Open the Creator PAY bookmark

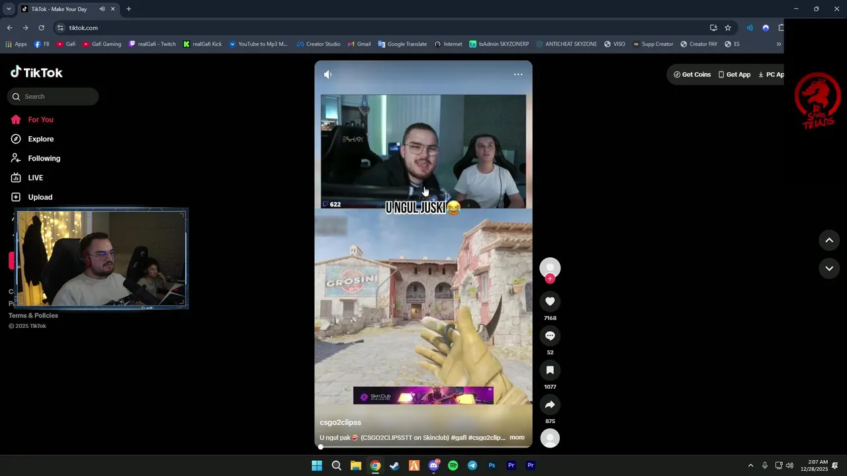(x=699, y=44)
